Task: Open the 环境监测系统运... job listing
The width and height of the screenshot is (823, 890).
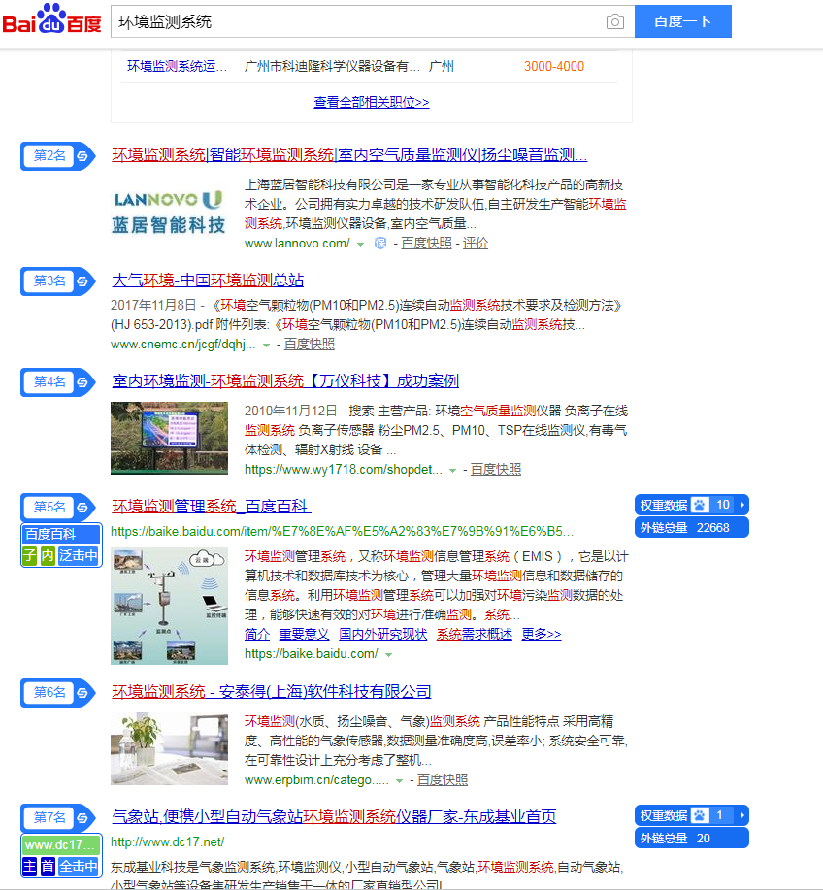Action: pos(177,66)
